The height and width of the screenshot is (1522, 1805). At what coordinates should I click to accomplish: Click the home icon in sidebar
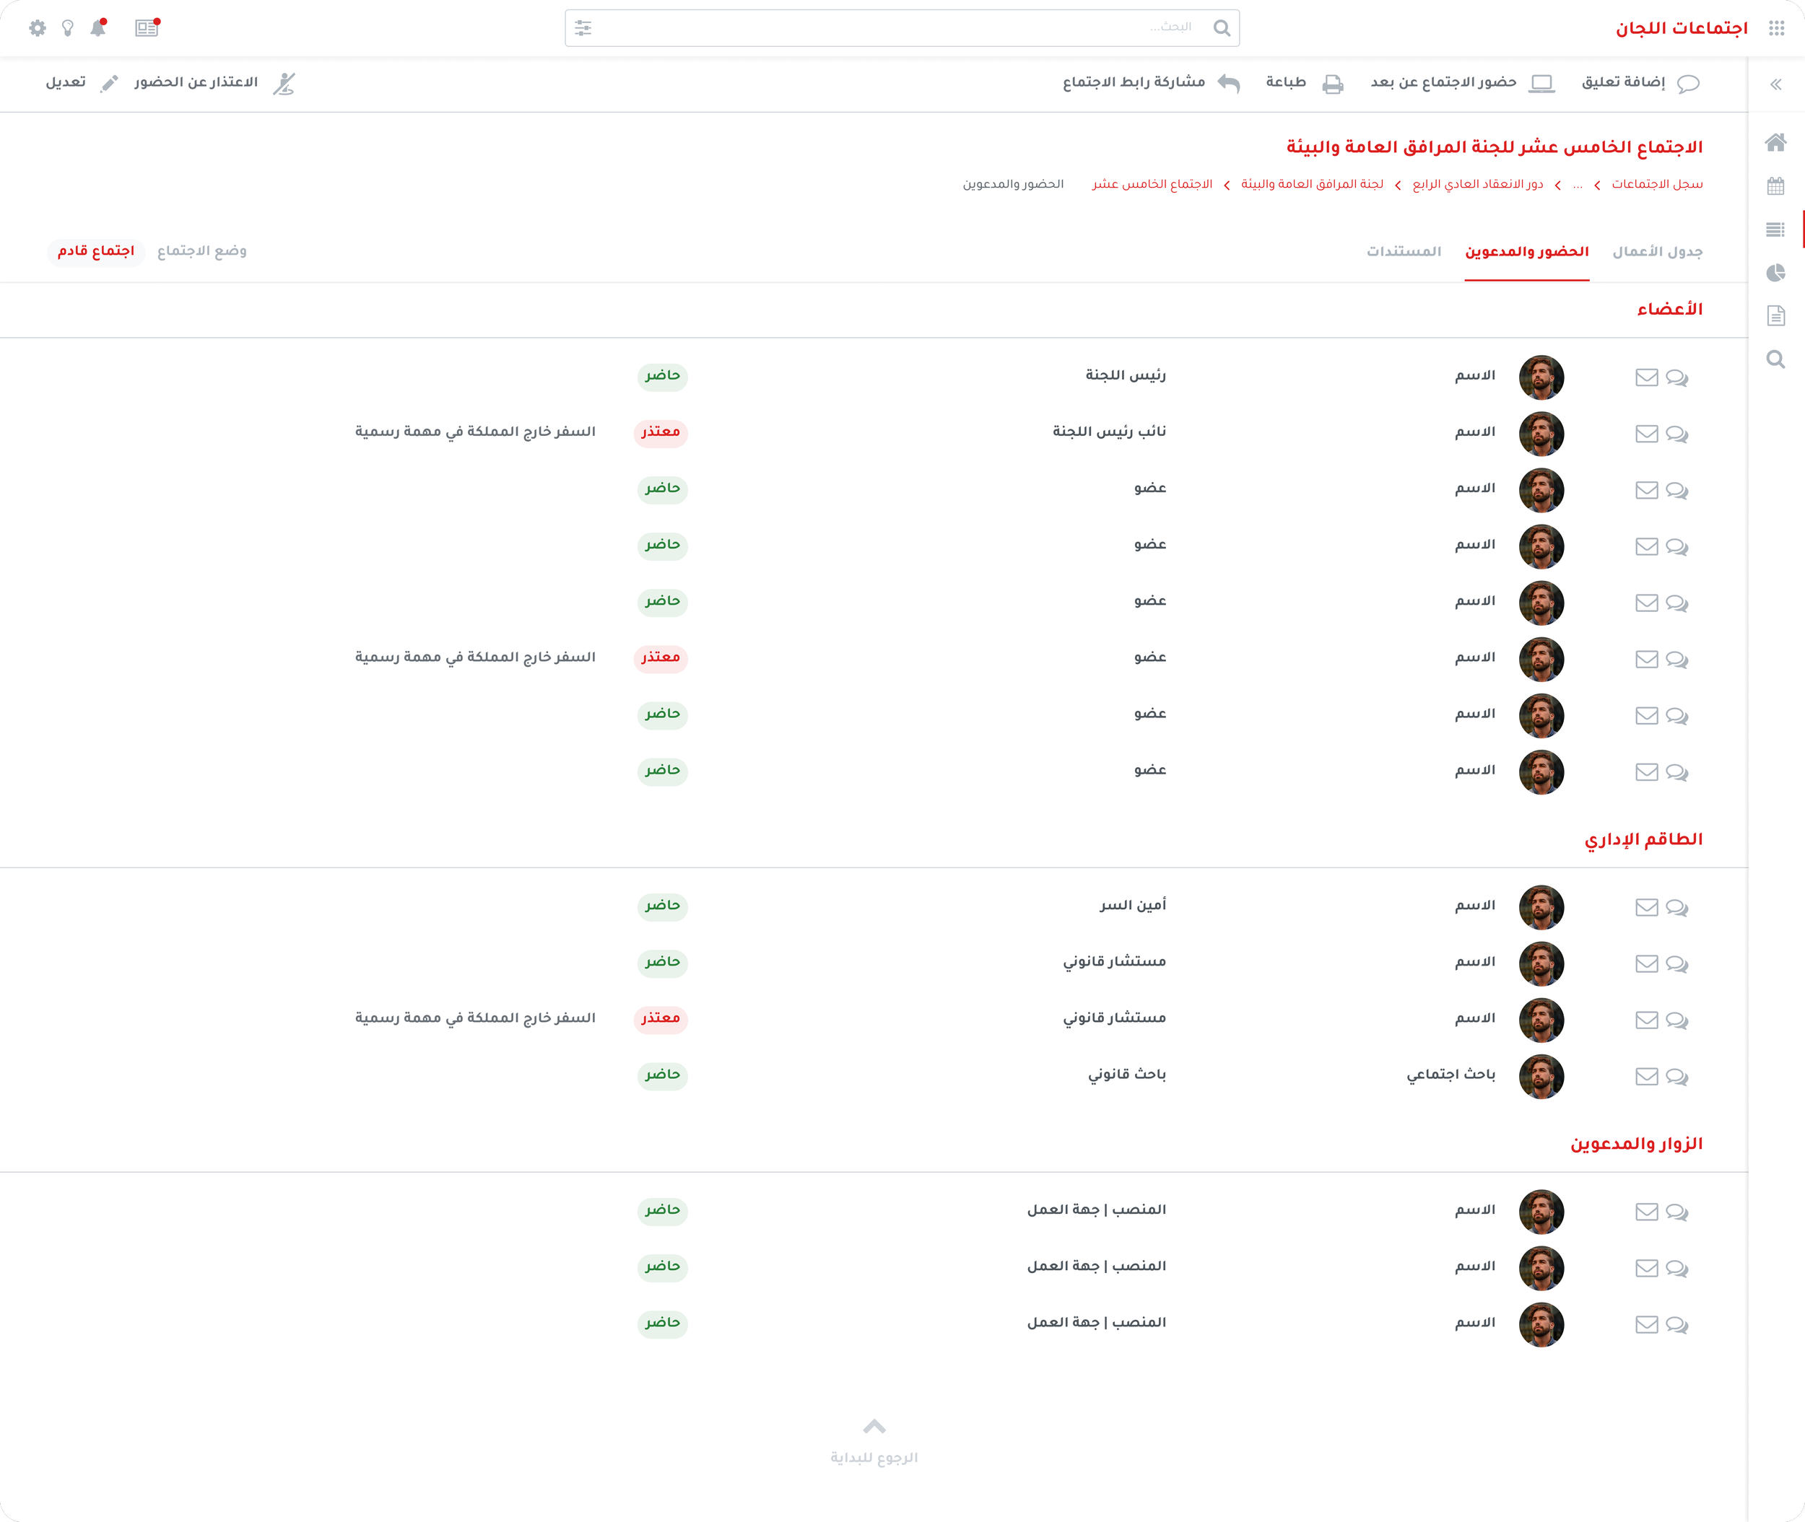point(1775,142)
